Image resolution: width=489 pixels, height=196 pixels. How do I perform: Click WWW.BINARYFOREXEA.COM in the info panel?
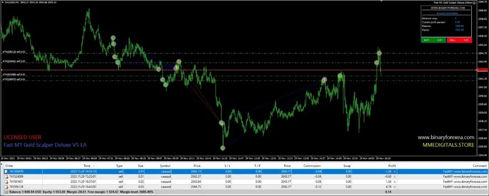pos(447,8)
